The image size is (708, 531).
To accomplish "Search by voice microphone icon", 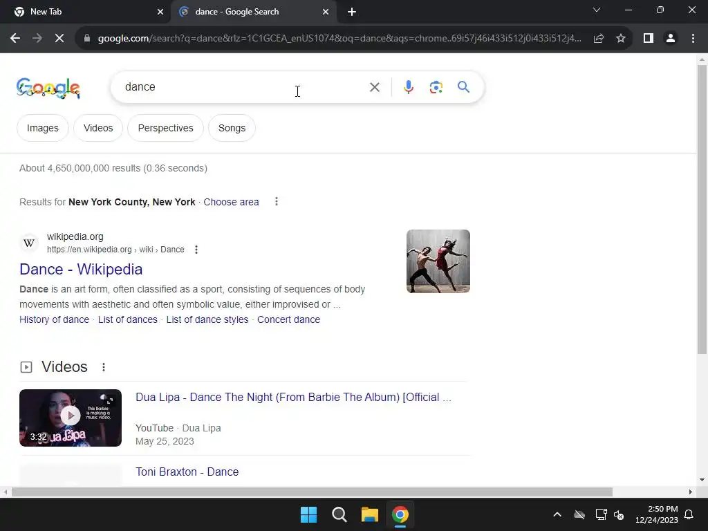I will pyautogui.click(x=409, y=87).
